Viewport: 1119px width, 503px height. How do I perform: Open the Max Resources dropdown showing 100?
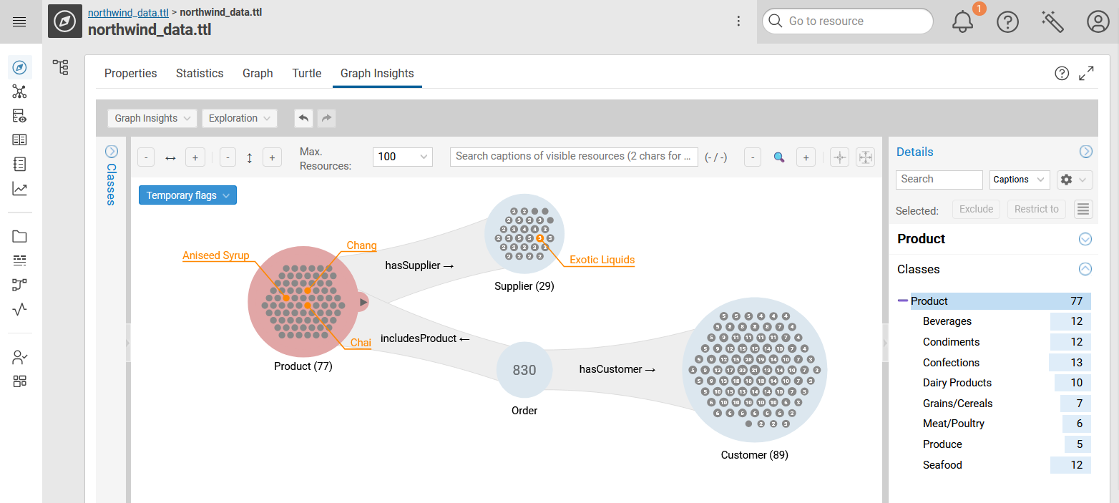coord(402,157)
